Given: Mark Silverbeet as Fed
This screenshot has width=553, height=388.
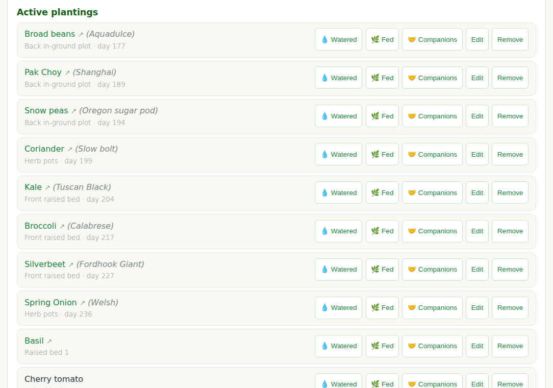Looking at the screenshot, I should pos(382,270).
